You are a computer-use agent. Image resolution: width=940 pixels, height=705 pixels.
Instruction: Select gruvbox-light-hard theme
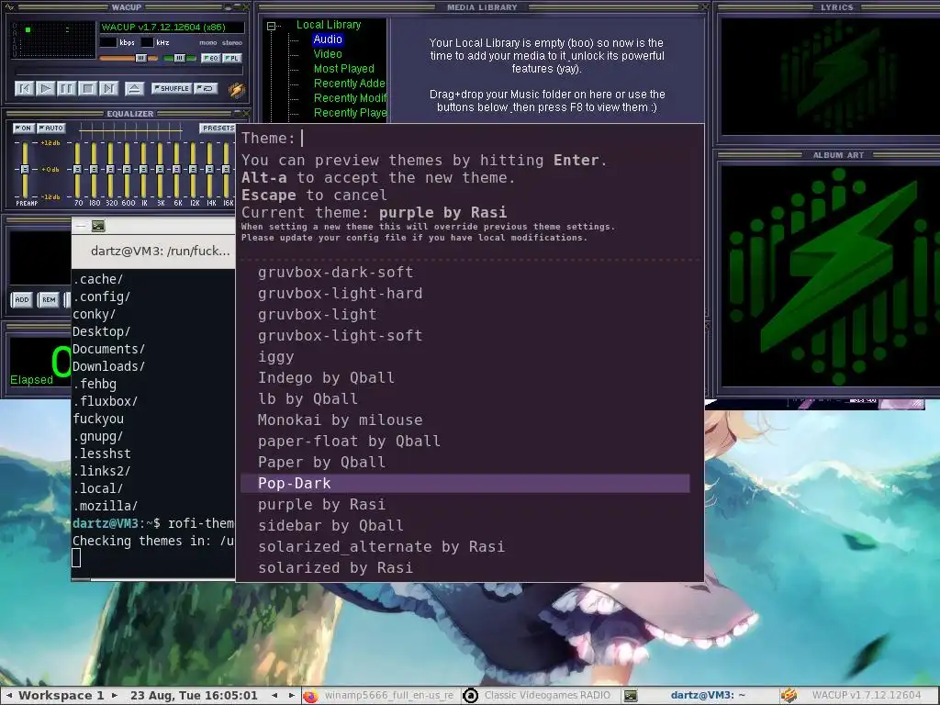click(465, 293)
